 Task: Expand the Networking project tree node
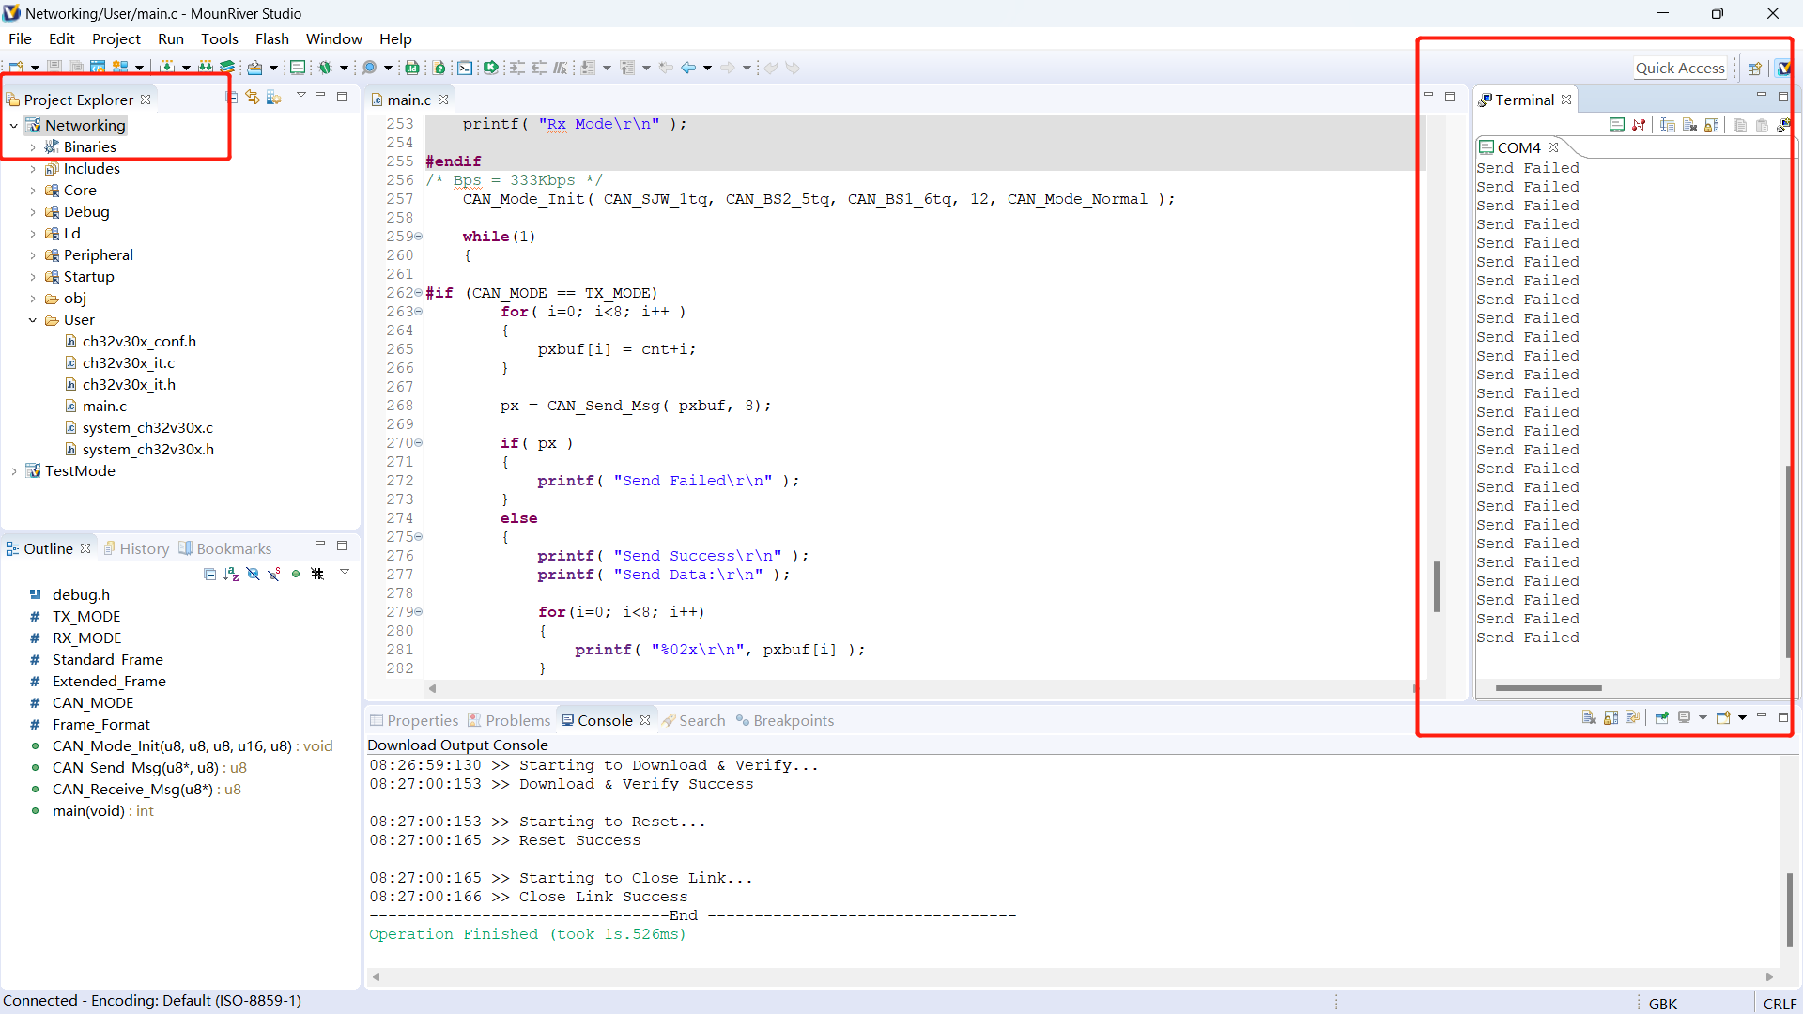(x=12, y=125)
